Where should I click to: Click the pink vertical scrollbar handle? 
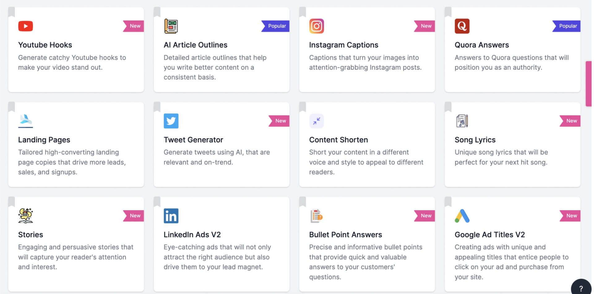(588, 84)
